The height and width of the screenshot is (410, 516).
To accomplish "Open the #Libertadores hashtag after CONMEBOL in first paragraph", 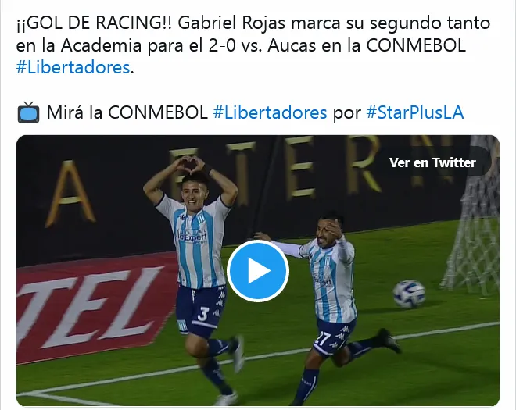I will click(x=73, y=67).
